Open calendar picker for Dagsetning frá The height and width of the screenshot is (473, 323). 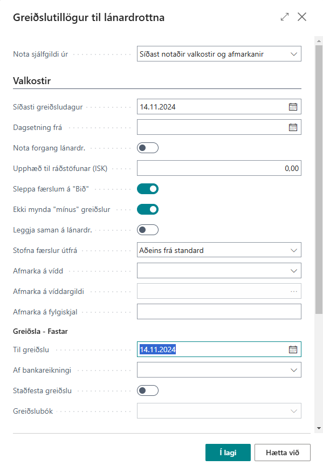[x=293, y=127]
